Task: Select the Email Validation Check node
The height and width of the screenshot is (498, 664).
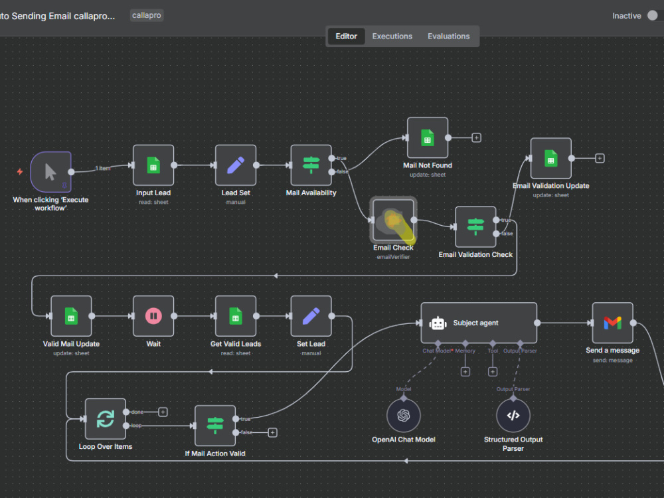Action: click(x=475, y=226)
